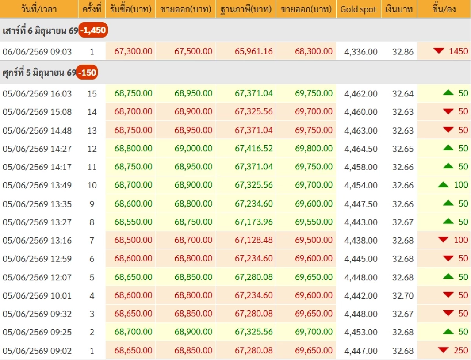471x360 pixels.
Task: Click the เงินบาท column header
Action: (399, 9)
